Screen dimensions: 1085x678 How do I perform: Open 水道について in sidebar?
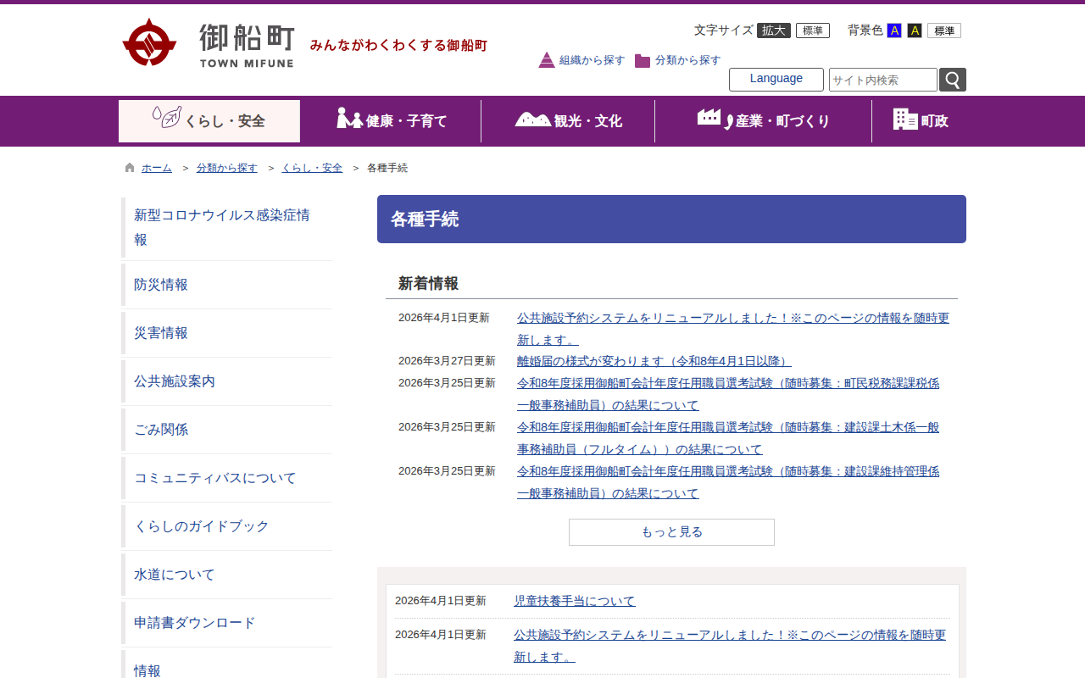point(227,575)
